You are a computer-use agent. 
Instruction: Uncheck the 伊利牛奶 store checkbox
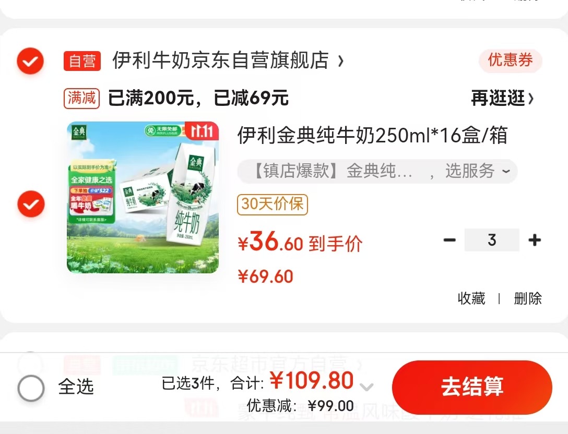(30, 61)
